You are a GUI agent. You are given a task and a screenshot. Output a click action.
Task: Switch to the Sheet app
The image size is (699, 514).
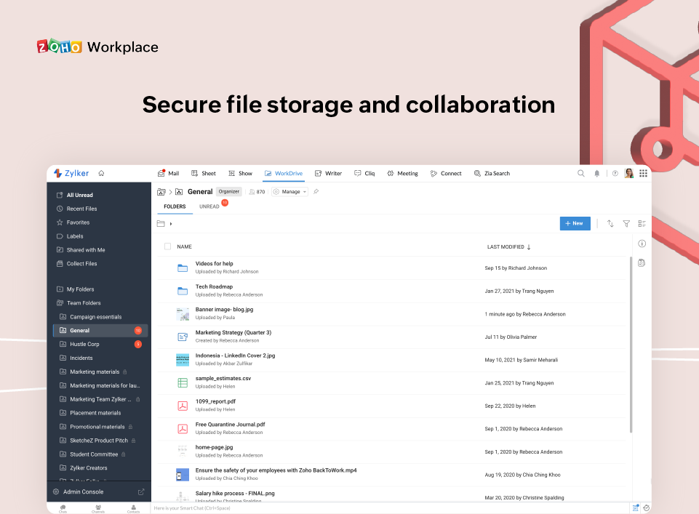(x=203, y=173)
